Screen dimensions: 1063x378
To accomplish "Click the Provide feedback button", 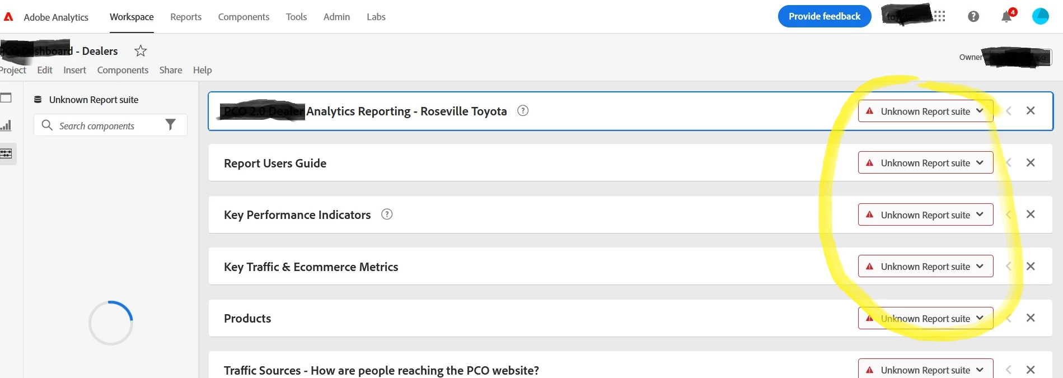I will tap(825, 16).
